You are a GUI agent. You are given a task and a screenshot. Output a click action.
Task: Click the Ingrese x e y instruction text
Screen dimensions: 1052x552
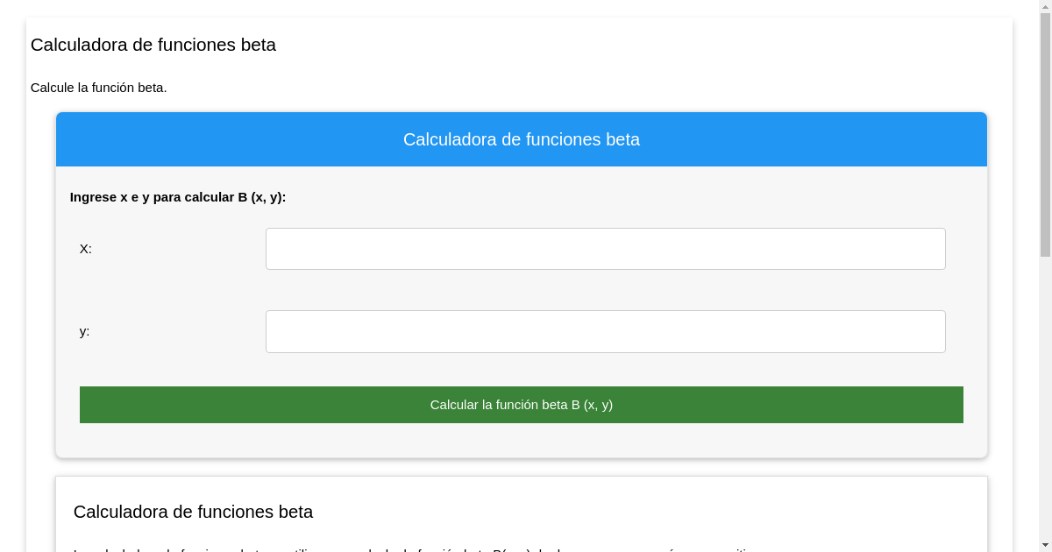tap(178, 197)
